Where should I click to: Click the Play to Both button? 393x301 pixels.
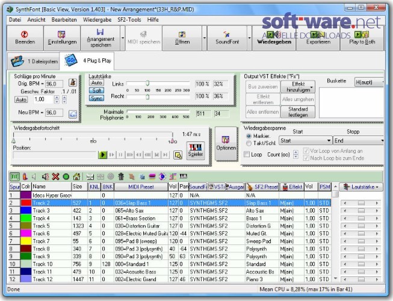[x=362, y=38]
